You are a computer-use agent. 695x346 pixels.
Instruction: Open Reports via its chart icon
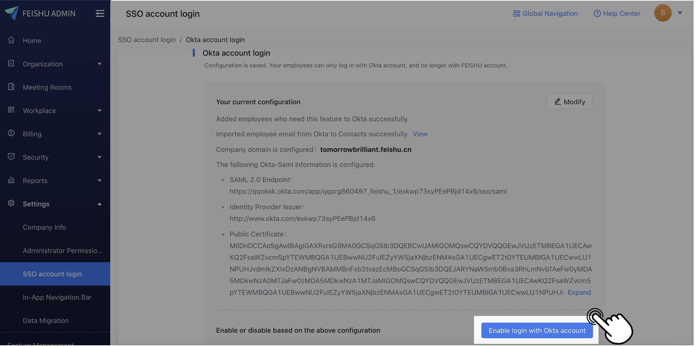click(x=11, y=180)
